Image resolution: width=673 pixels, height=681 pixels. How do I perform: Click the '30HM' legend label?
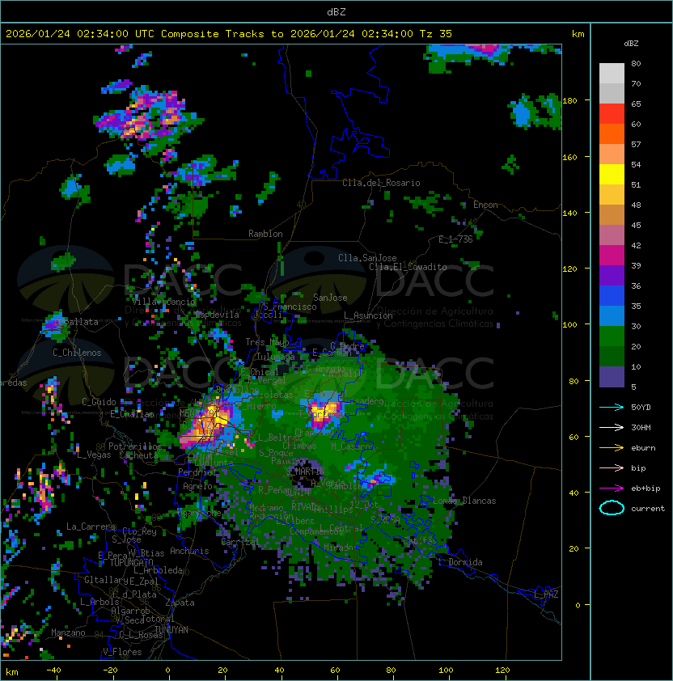coord(641,427)
